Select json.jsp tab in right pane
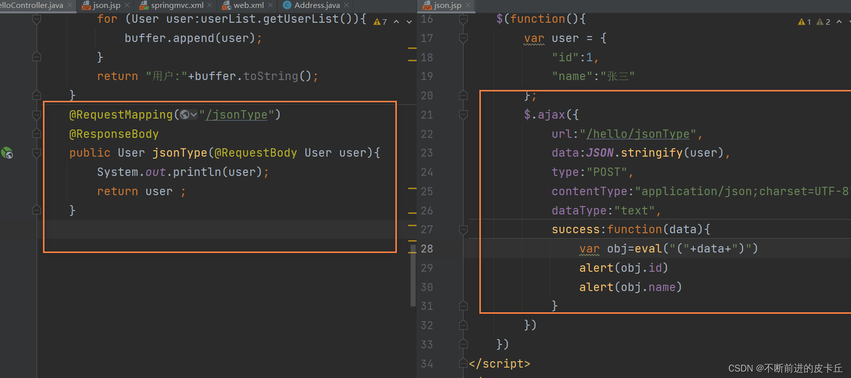The height and width of the screenshot is (378, 851). pyautogui.click(x=442, y=5)
